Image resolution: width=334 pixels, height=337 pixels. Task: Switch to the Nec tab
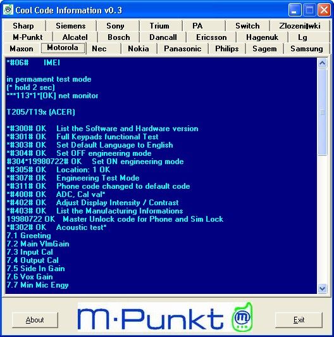(x=99, y=49)
